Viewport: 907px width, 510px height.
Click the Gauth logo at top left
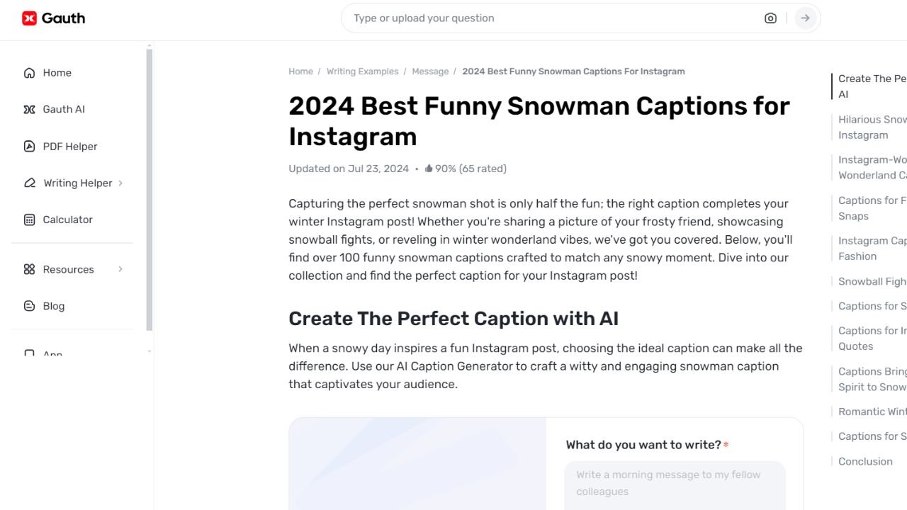[x=53, y=18]
